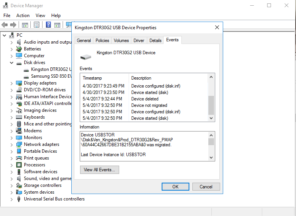Click Events list scroll up arrow

pyautogui.click(x=211, y=77)
